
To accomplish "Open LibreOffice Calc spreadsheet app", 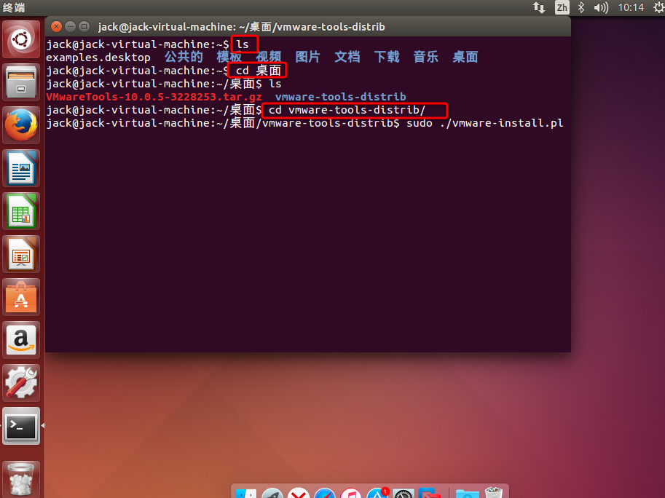I will coord(21,211).
